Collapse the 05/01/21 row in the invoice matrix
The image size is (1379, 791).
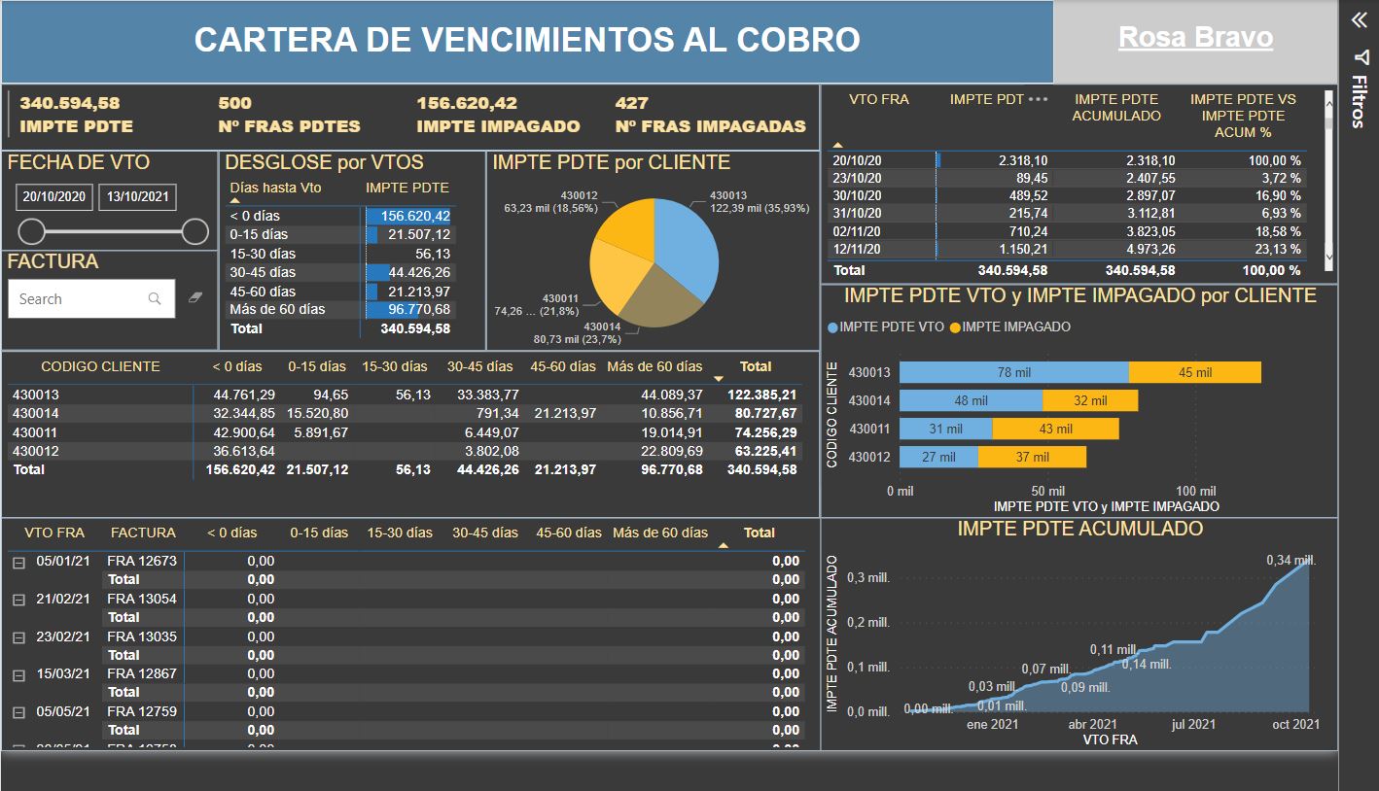pos(18,562)
